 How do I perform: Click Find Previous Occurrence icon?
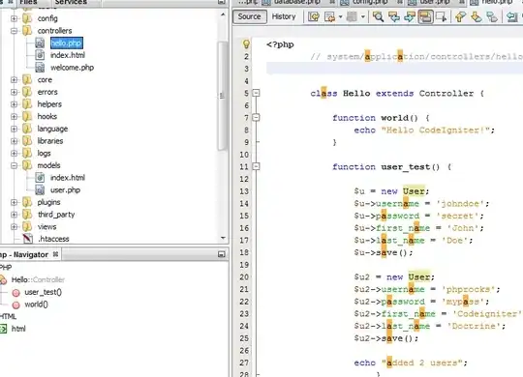394,16
